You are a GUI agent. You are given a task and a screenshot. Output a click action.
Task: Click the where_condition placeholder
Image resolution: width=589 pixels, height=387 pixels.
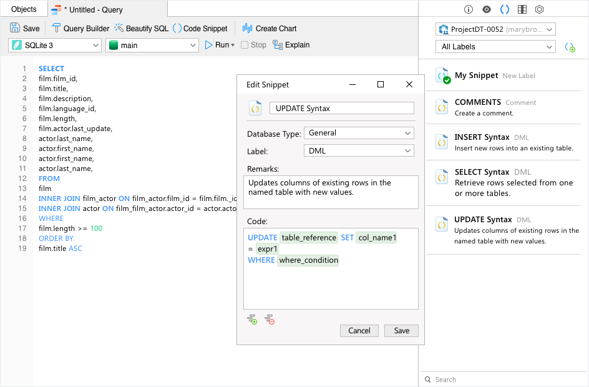pyautogui.click(x=308, y=260)
